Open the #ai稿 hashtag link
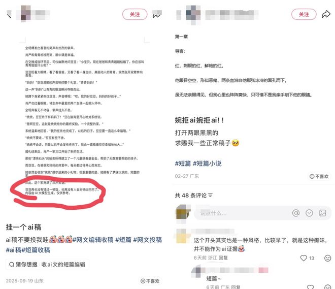 14,250
